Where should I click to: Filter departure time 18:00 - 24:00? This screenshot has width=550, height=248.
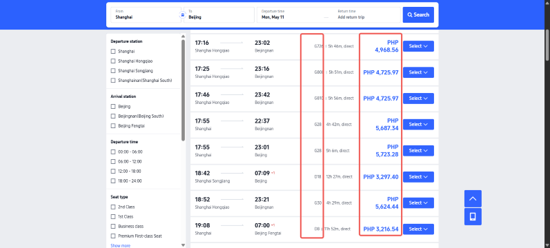(x=113, y=180)
